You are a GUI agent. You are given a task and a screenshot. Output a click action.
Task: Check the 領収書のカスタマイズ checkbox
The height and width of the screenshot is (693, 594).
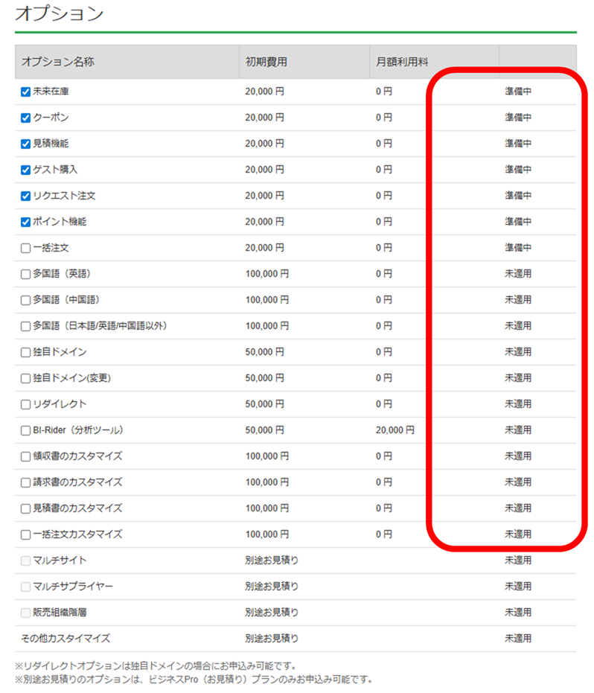(25, 456)
